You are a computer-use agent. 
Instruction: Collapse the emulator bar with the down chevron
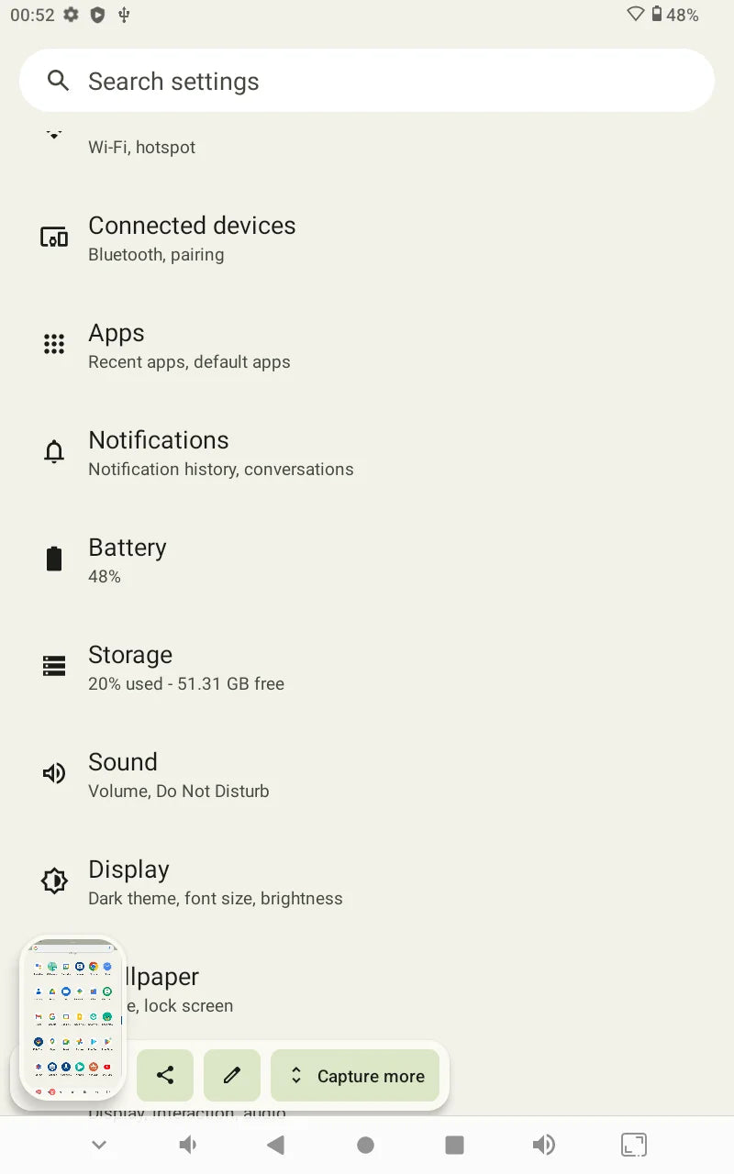(x=99, y=1145)
